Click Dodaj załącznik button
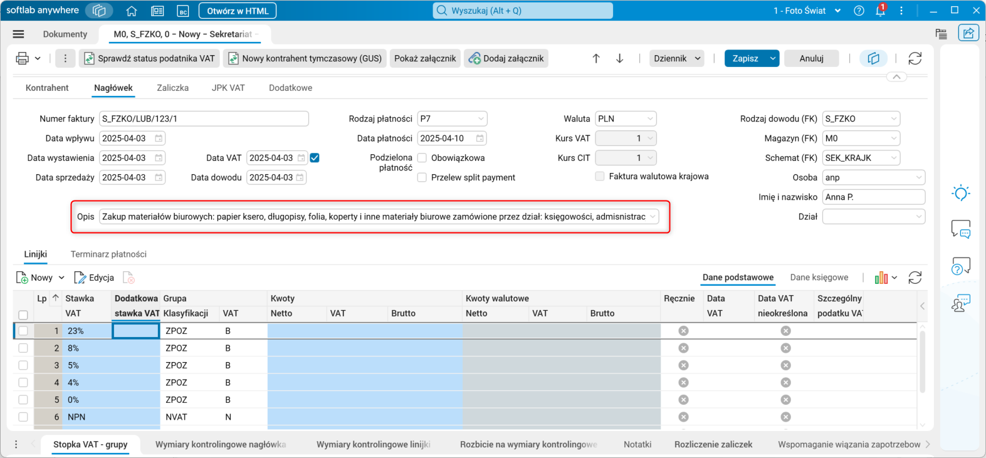The width and height of the screenshot is (986, 458). (x=506, y=58)
